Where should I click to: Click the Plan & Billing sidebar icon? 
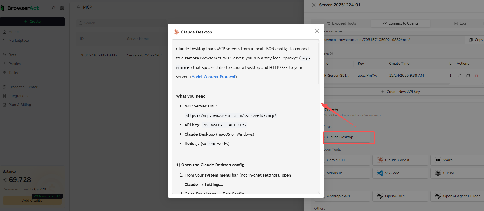pyautogui.click(x=4, y=105)
